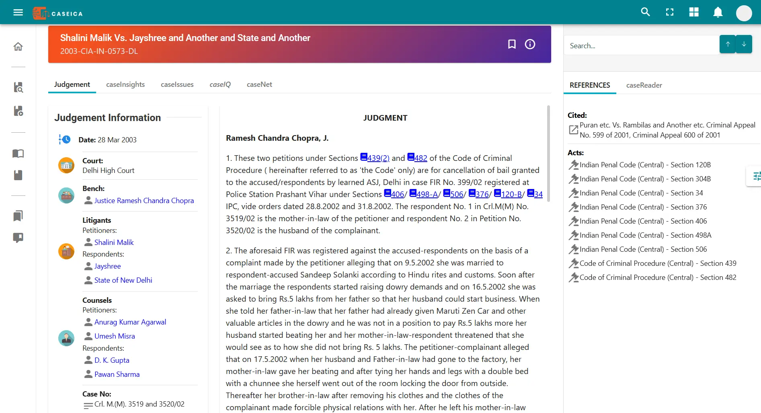Click in the Search field
This screenshot has width=761, height=413.
tap(642, 45)
